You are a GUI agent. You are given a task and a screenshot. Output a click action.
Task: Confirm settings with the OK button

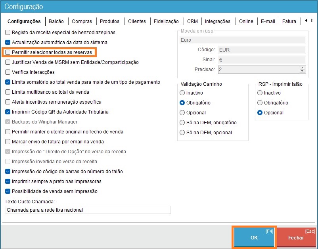point(254,237)
